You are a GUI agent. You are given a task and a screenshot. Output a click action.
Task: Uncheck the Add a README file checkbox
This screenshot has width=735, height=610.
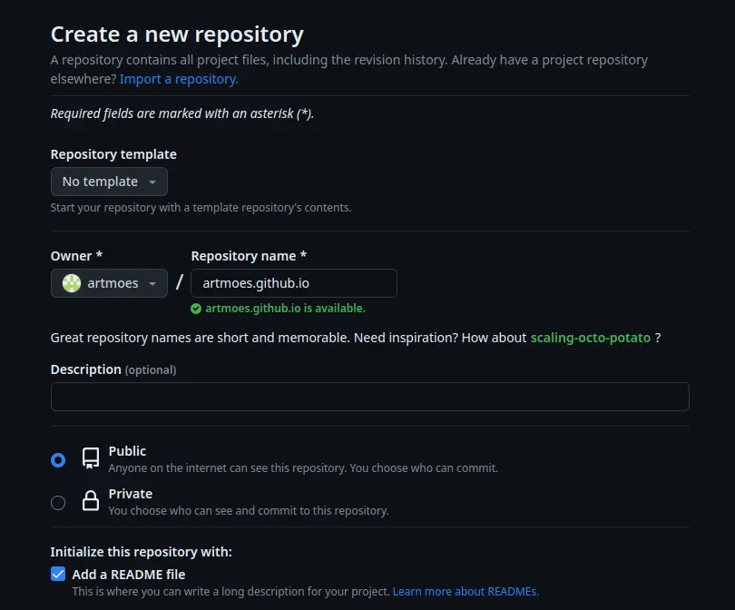(x=58, y=574)
